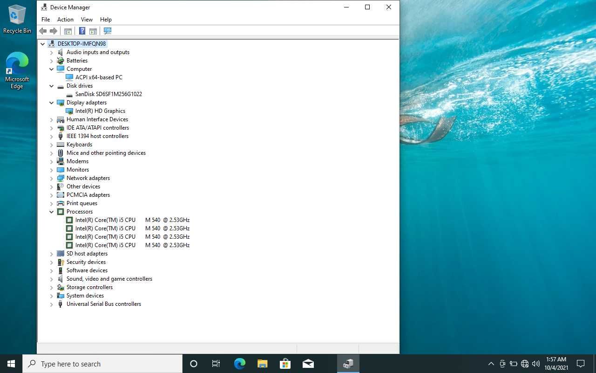Click the PCMCIA adapters icon
The image size is (596, 373).
click(61, 195)
